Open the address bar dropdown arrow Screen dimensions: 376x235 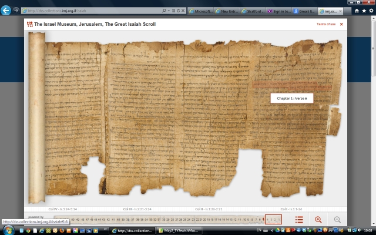coord(169,11)
